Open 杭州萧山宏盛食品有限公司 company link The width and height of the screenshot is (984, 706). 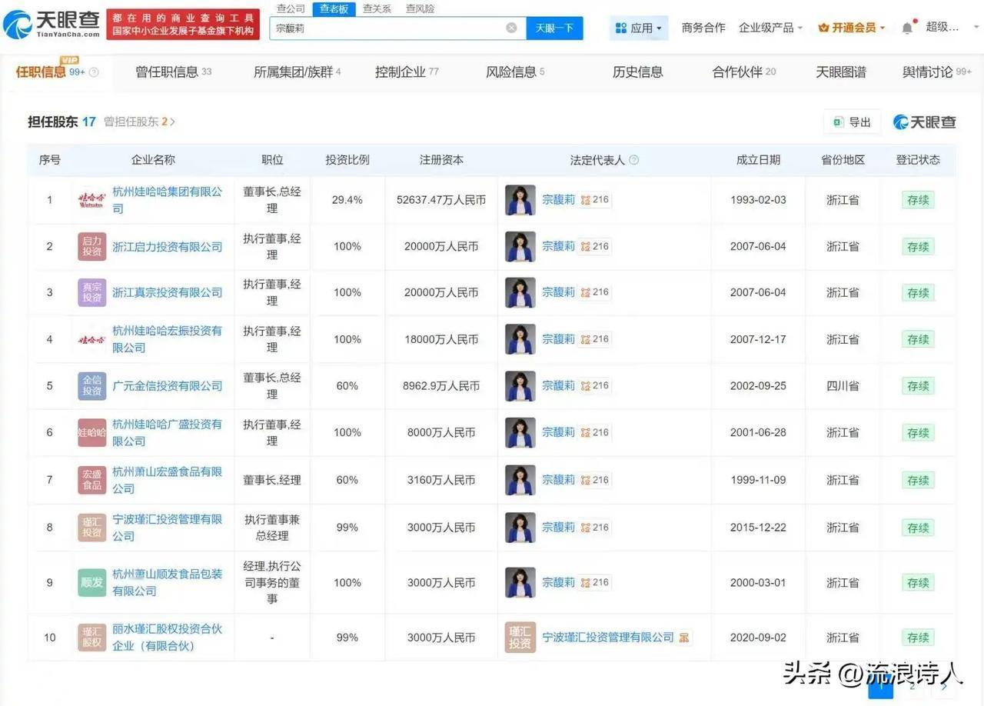coord(168,480)
